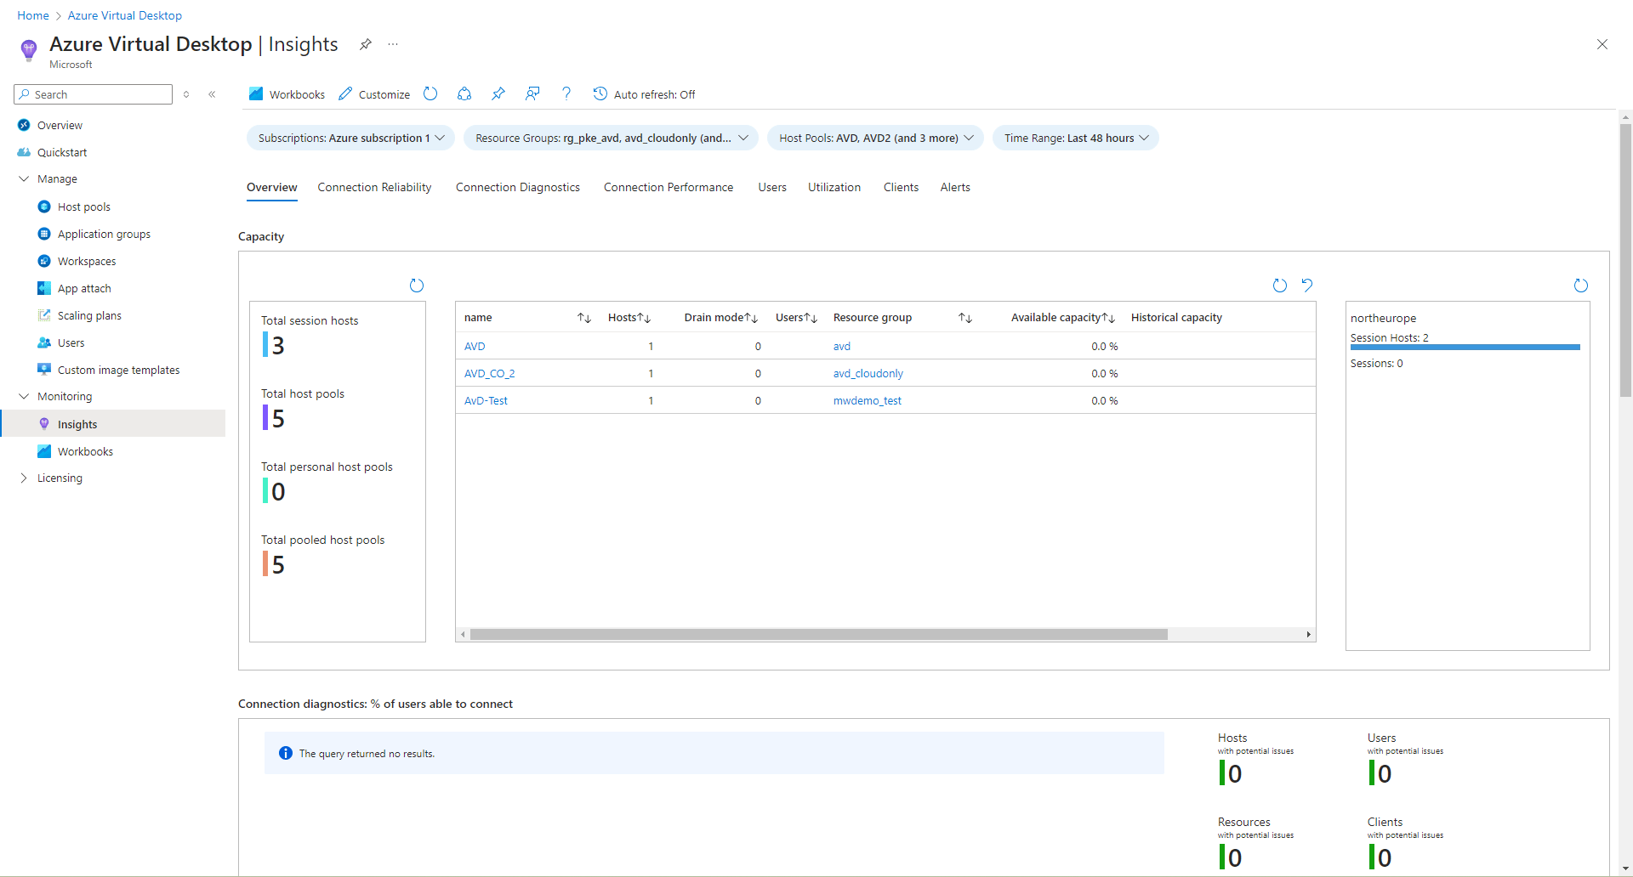Open the AvD-Test host pool link
This screenshot has height=877, width=1633.
click(486, 401)
